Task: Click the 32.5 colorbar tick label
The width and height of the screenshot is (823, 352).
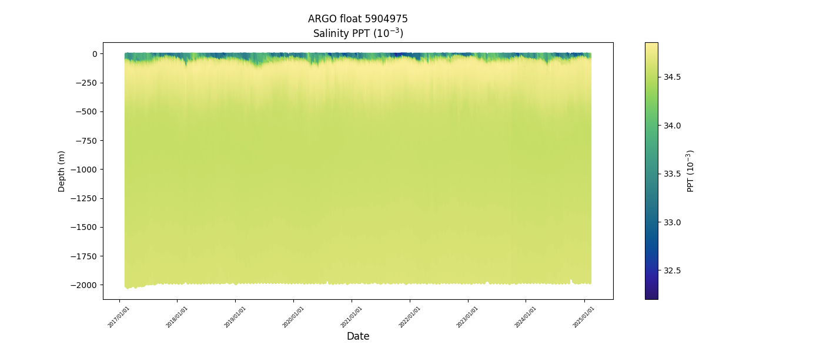Action: tap(673, 270)
